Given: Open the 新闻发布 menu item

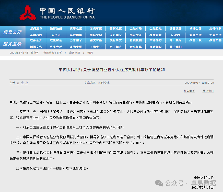Looking at the screenshot, I should [36, 28].
